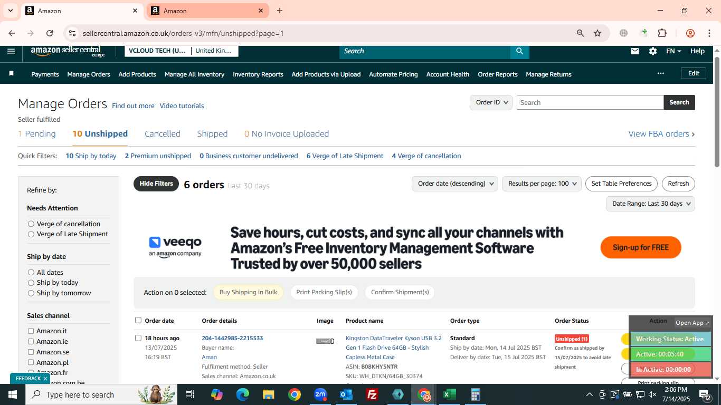Click the Print Packing Slip(s) button
The height and width of the screenshot is (405, 721).
coord(324,292)
